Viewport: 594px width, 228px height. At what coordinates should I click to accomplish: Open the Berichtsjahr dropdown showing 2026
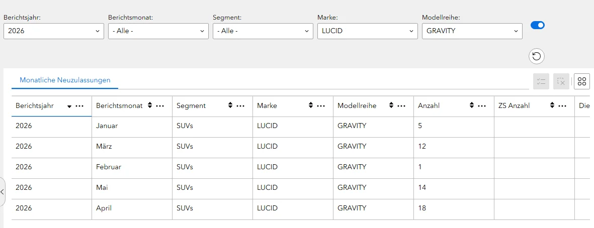click(x=54, y=31)
